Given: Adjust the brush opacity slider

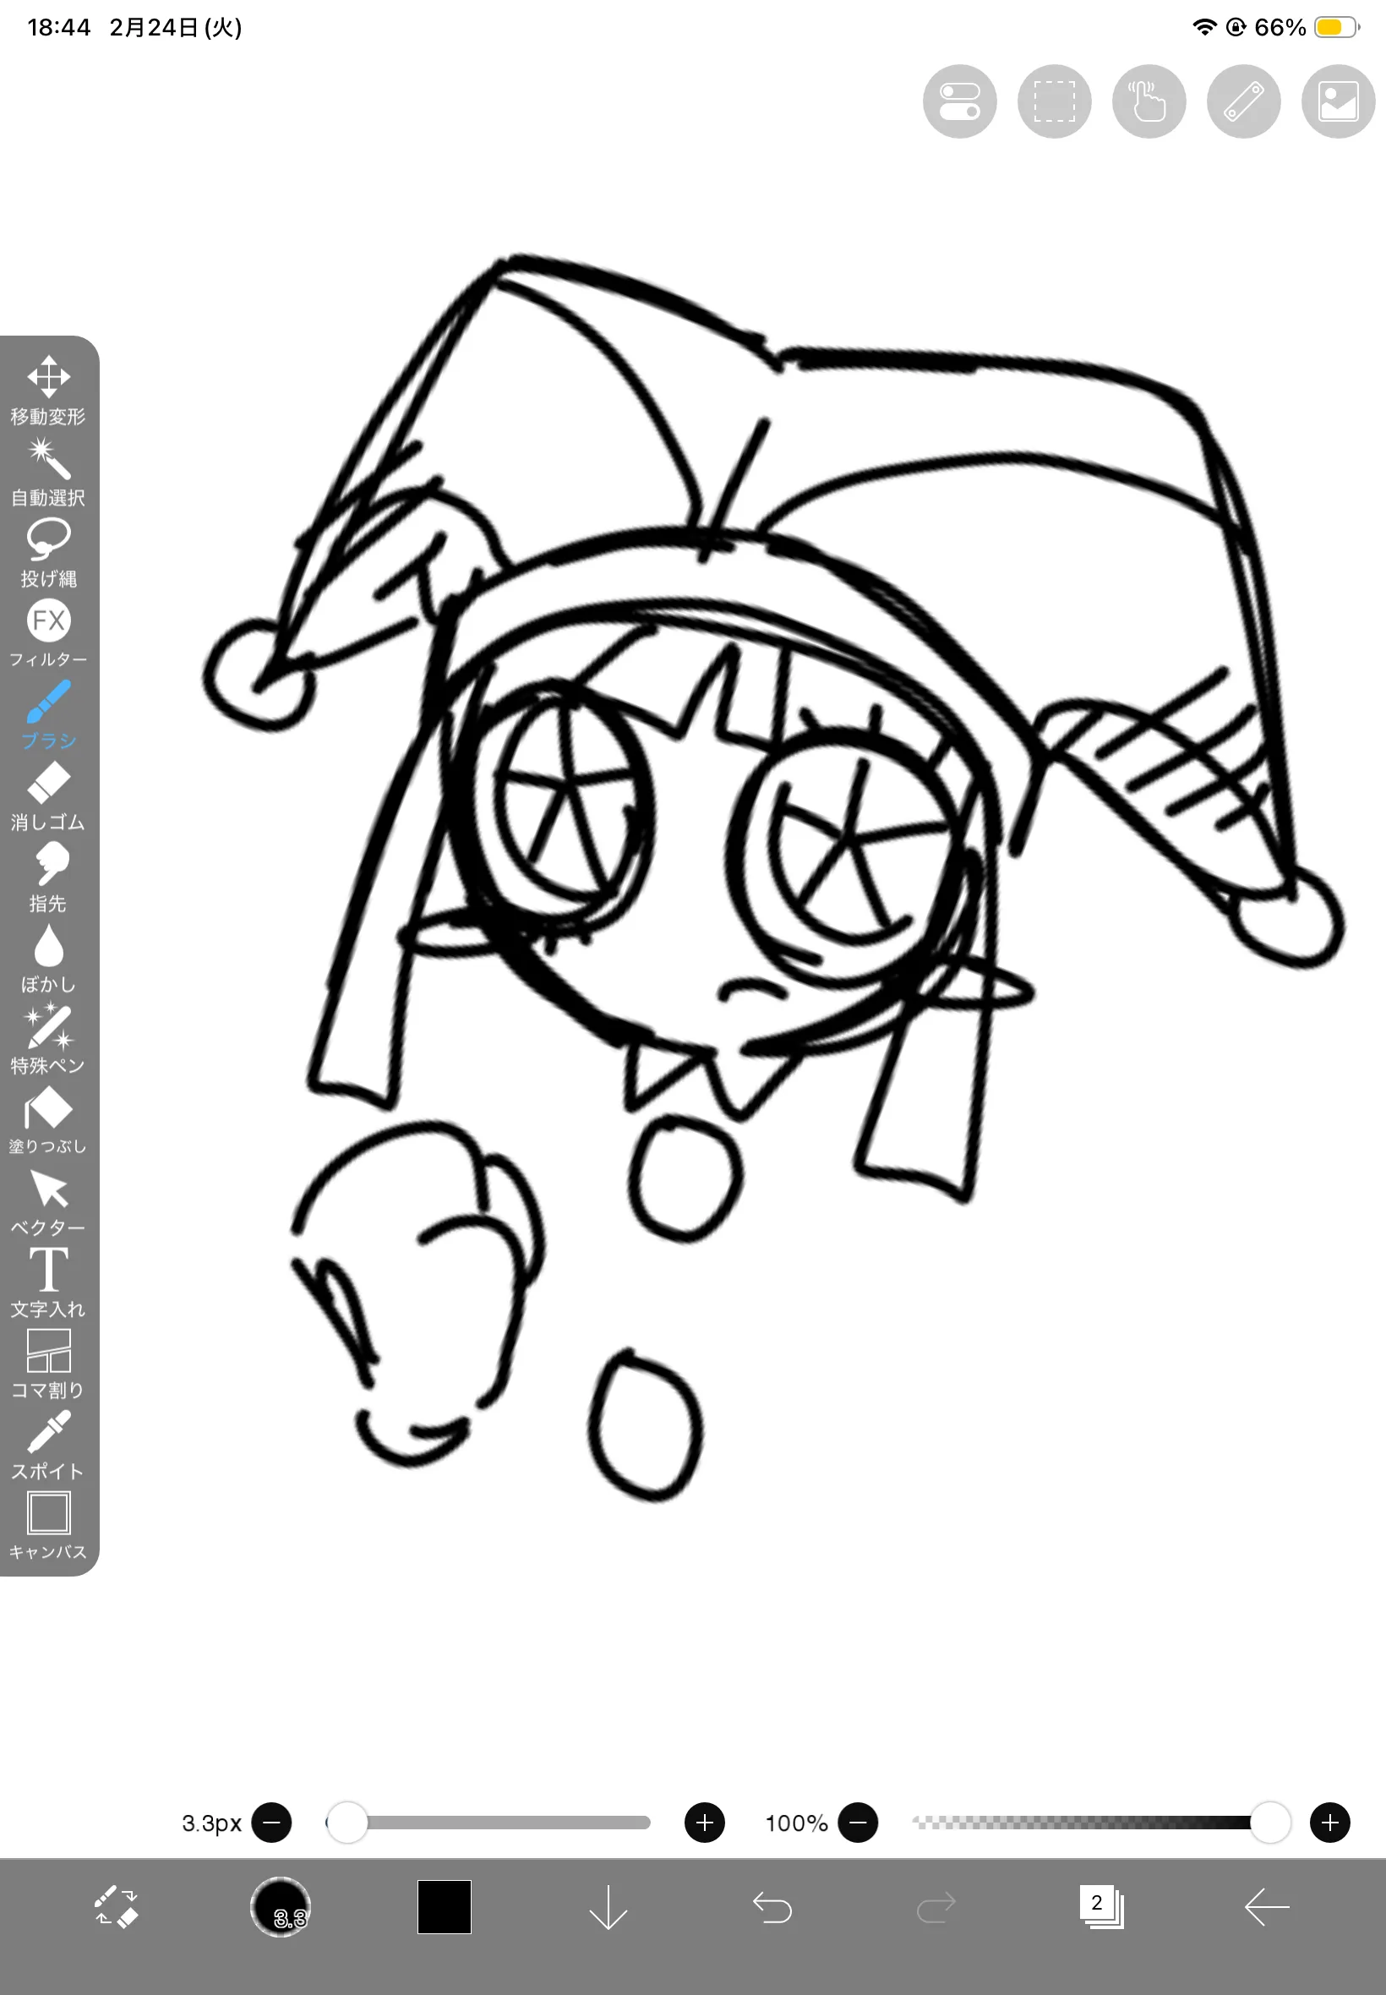Looking at the screenshot, I should point(1101,1823).
